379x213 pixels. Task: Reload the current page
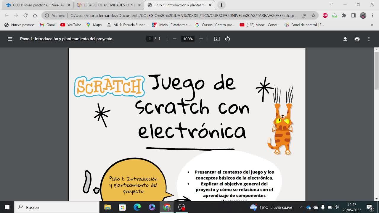click(x=25, y=15)
